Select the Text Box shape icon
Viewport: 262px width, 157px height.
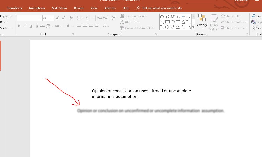pos(183,17)
